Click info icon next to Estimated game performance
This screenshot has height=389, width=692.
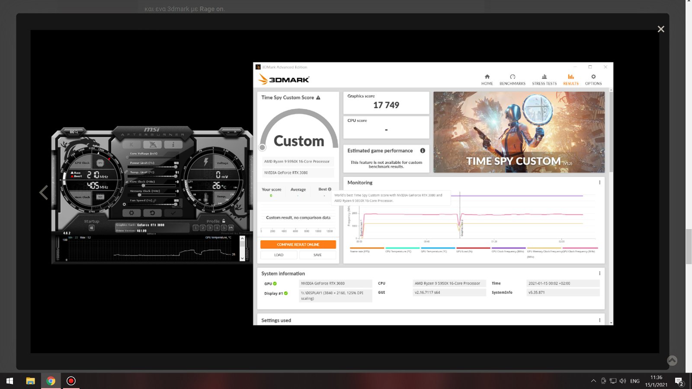tap(423, 150)
